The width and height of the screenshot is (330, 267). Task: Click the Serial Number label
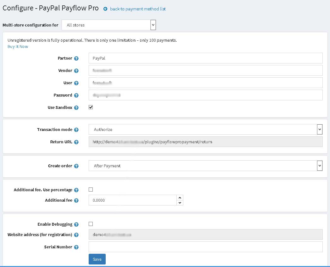coord(58,247)
